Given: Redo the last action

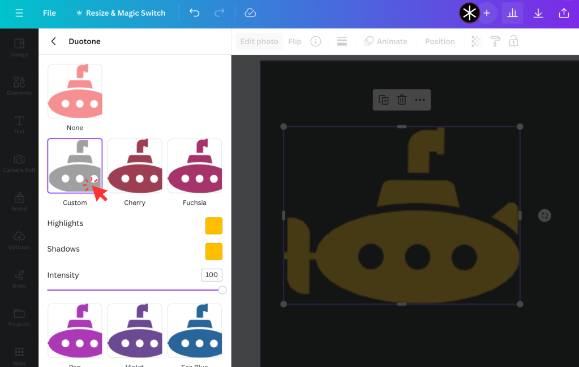Looking at the screenshot, I should click(220, 13).
